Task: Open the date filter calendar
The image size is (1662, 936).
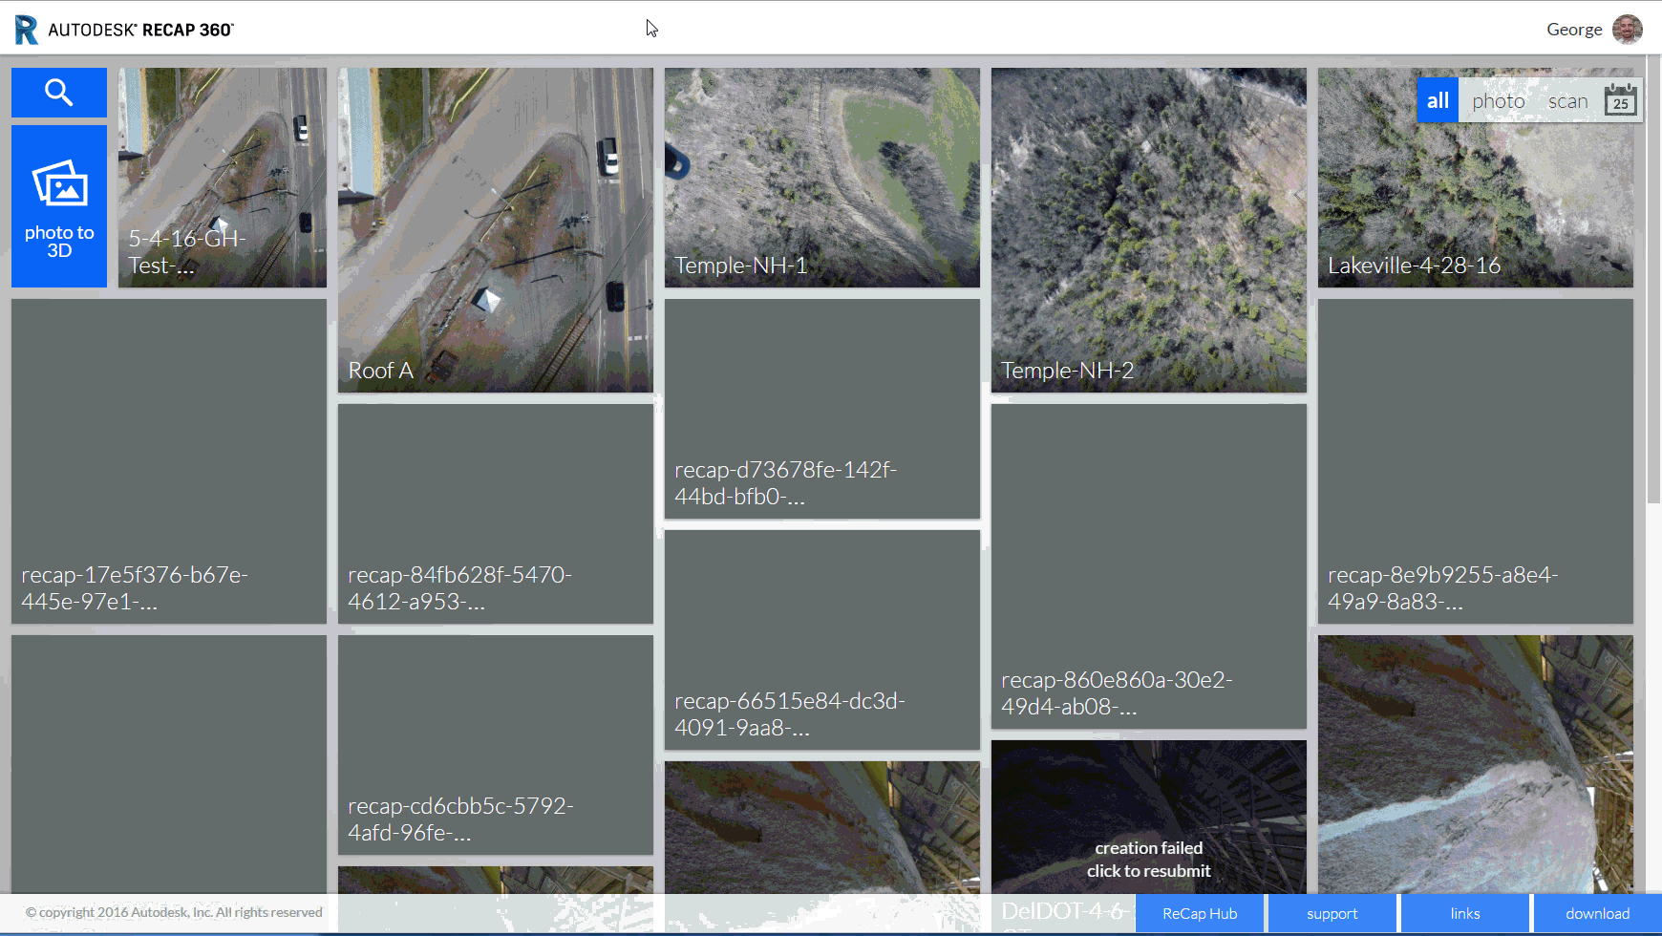Action: 1620,99
